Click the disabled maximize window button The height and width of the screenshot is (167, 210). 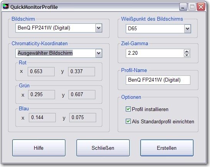tap(192, 7)
